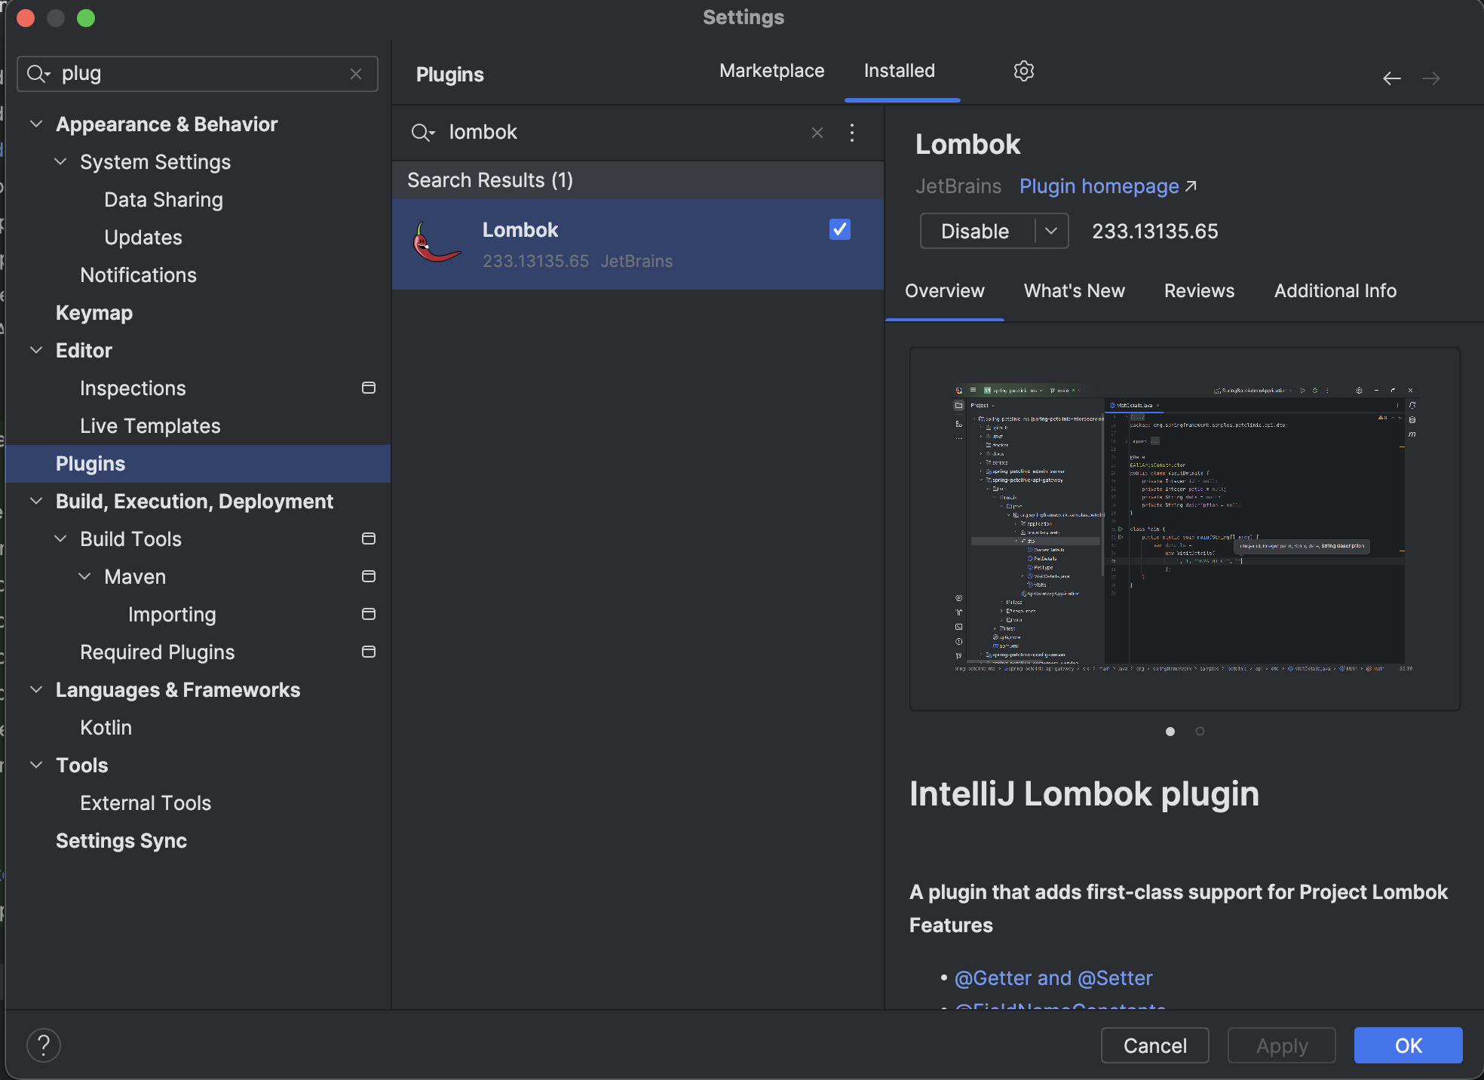Click the back navigation arrow
Image resolution: width=1484 pixels, height=1080 pixels.
1391,78
